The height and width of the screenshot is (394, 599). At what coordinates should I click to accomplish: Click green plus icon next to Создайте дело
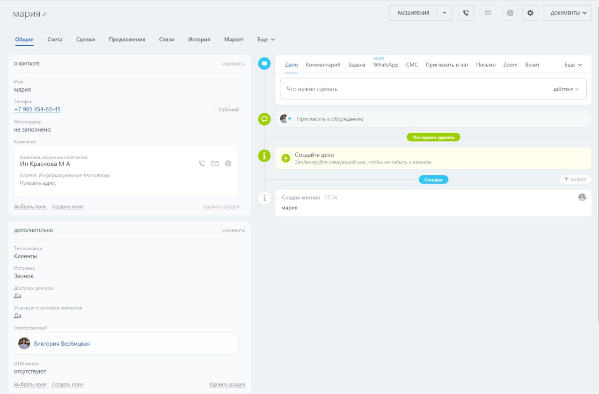point(286,158)
